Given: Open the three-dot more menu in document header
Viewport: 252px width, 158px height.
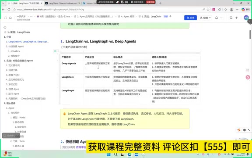Looking at the screenshot, I should pos(222,18).
